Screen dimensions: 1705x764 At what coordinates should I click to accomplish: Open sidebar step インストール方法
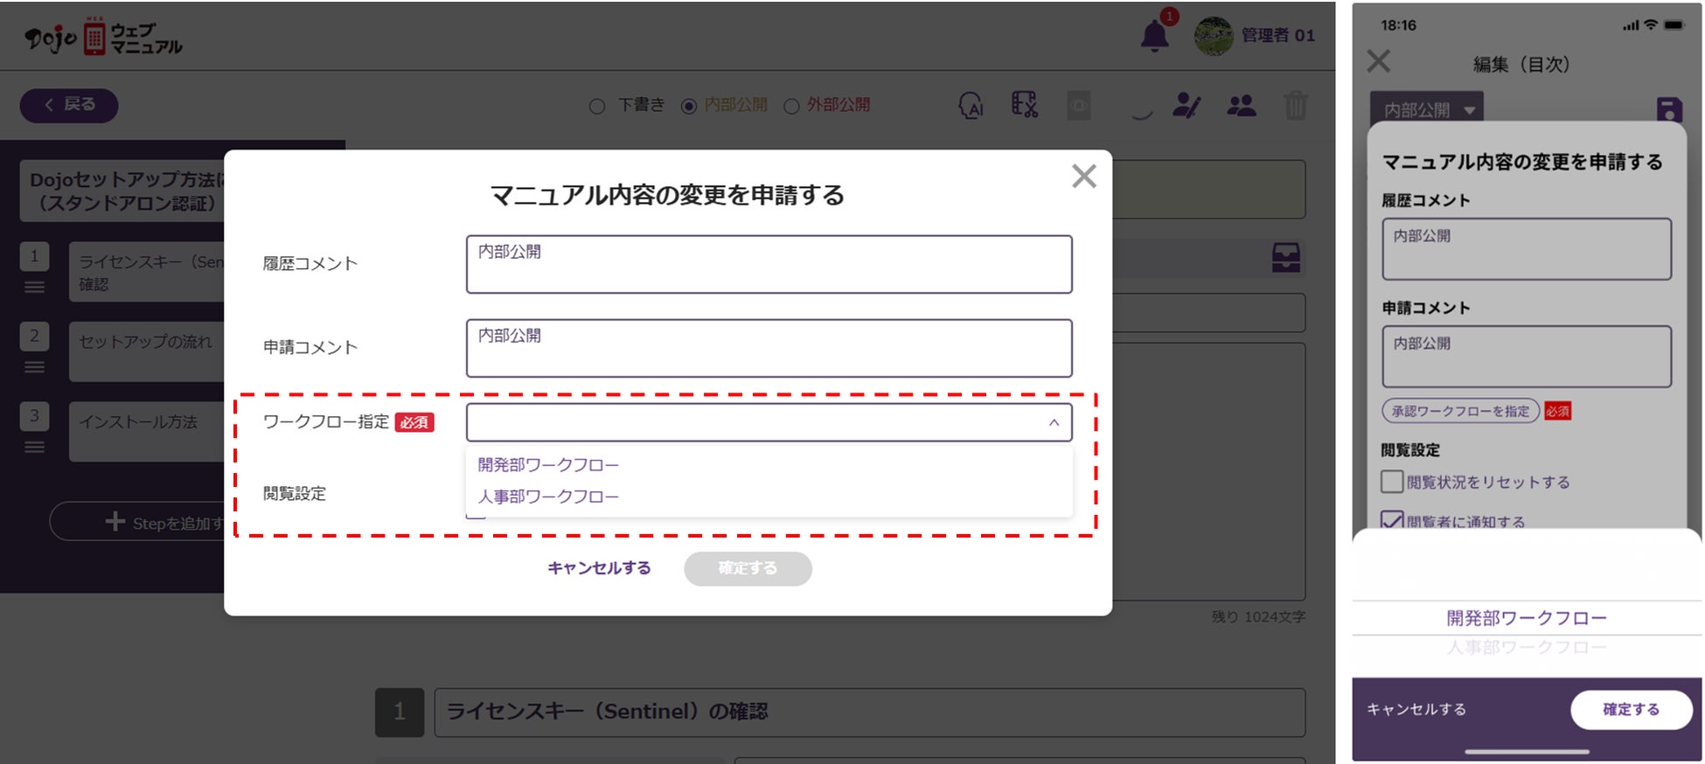pyautogui.click(x=147, y=432)
